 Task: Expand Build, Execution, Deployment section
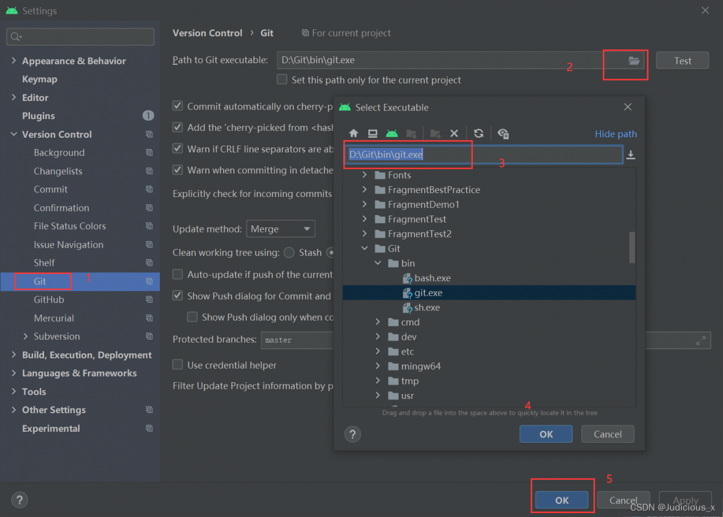click(x=14, y=355)
